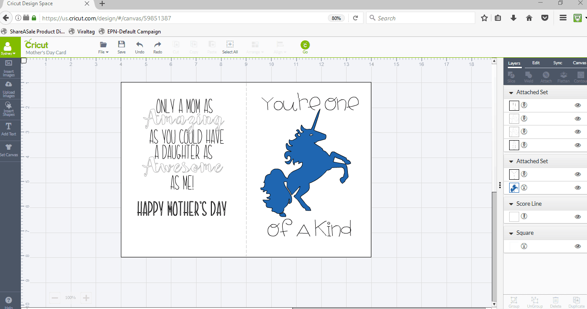587x309 pixels.
Task: Open the Help icon in the sidebar
Action: click(9, 302)
